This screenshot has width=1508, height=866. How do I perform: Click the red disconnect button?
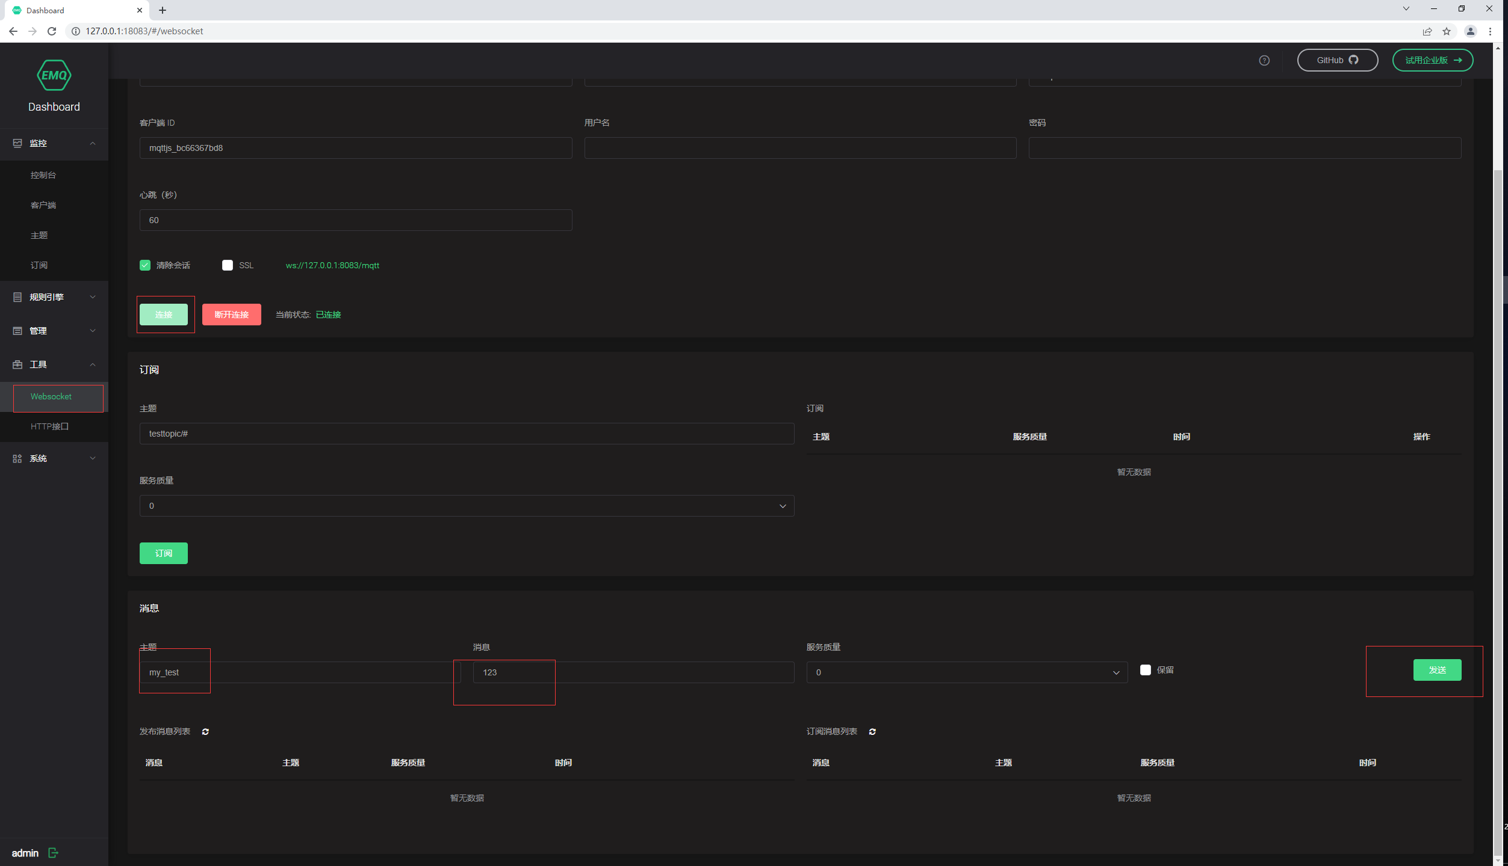[x=231, y=315]
